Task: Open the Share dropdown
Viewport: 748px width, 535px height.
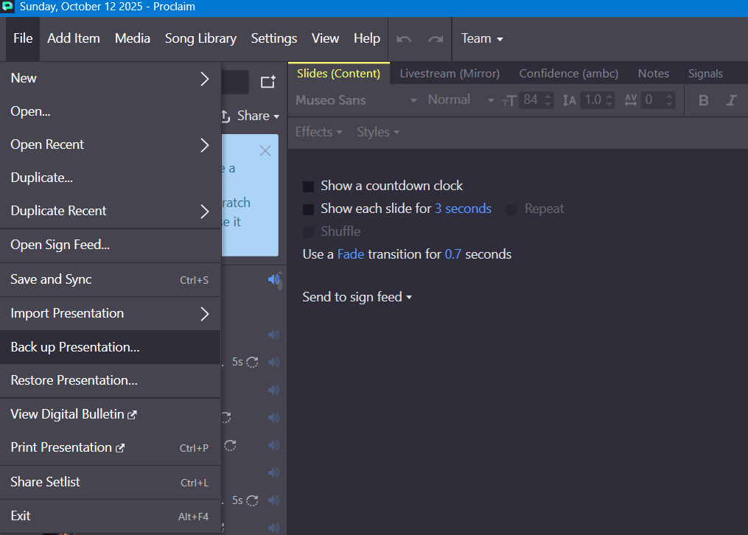Action: (258, 116)
